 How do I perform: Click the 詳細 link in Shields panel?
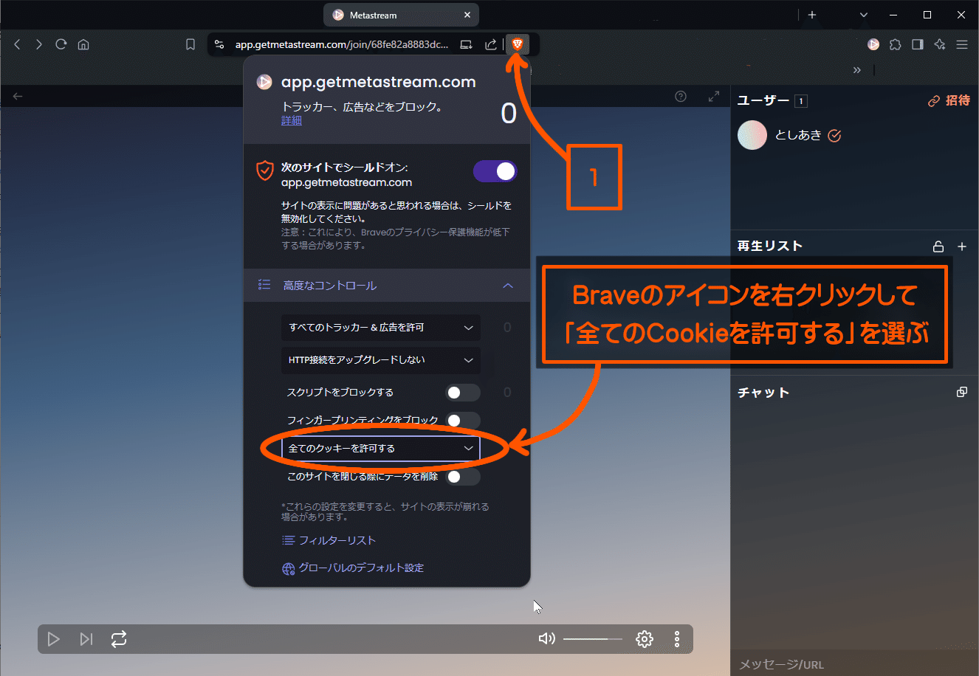pos(292,120)
